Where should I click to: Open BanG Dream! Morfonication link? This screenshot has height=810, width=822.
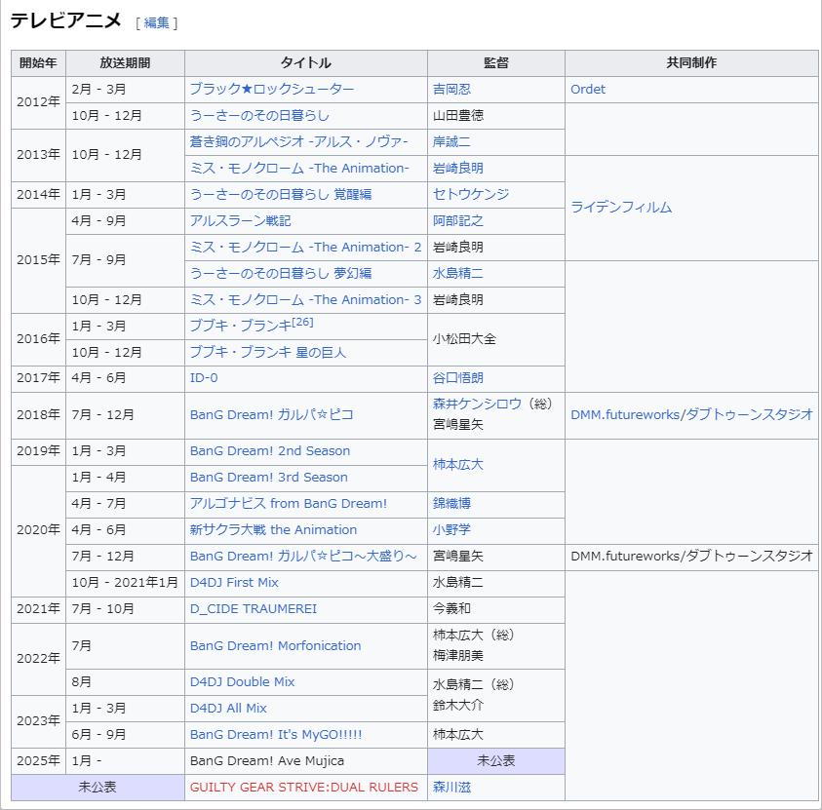pos(275,646)
